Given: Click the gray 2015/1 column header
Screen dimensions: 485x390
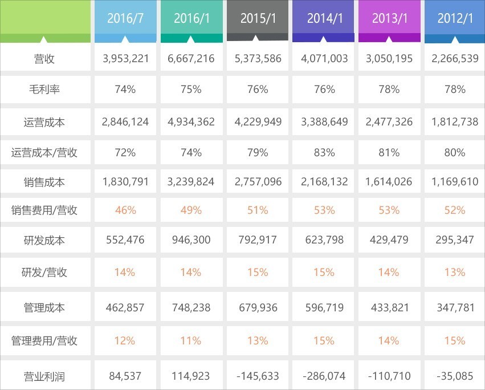Looking at the screenshot, I should [258, 18].
